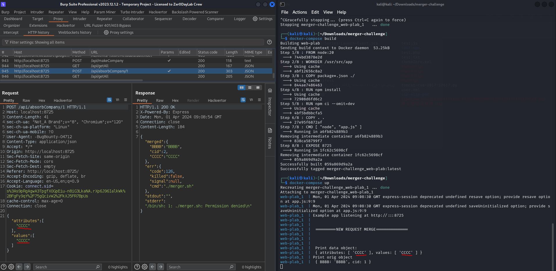The image size is (556, 271).
Task: Open the Turbo Intruder menu
Action: pyautogui.click(x=132, y=12)
